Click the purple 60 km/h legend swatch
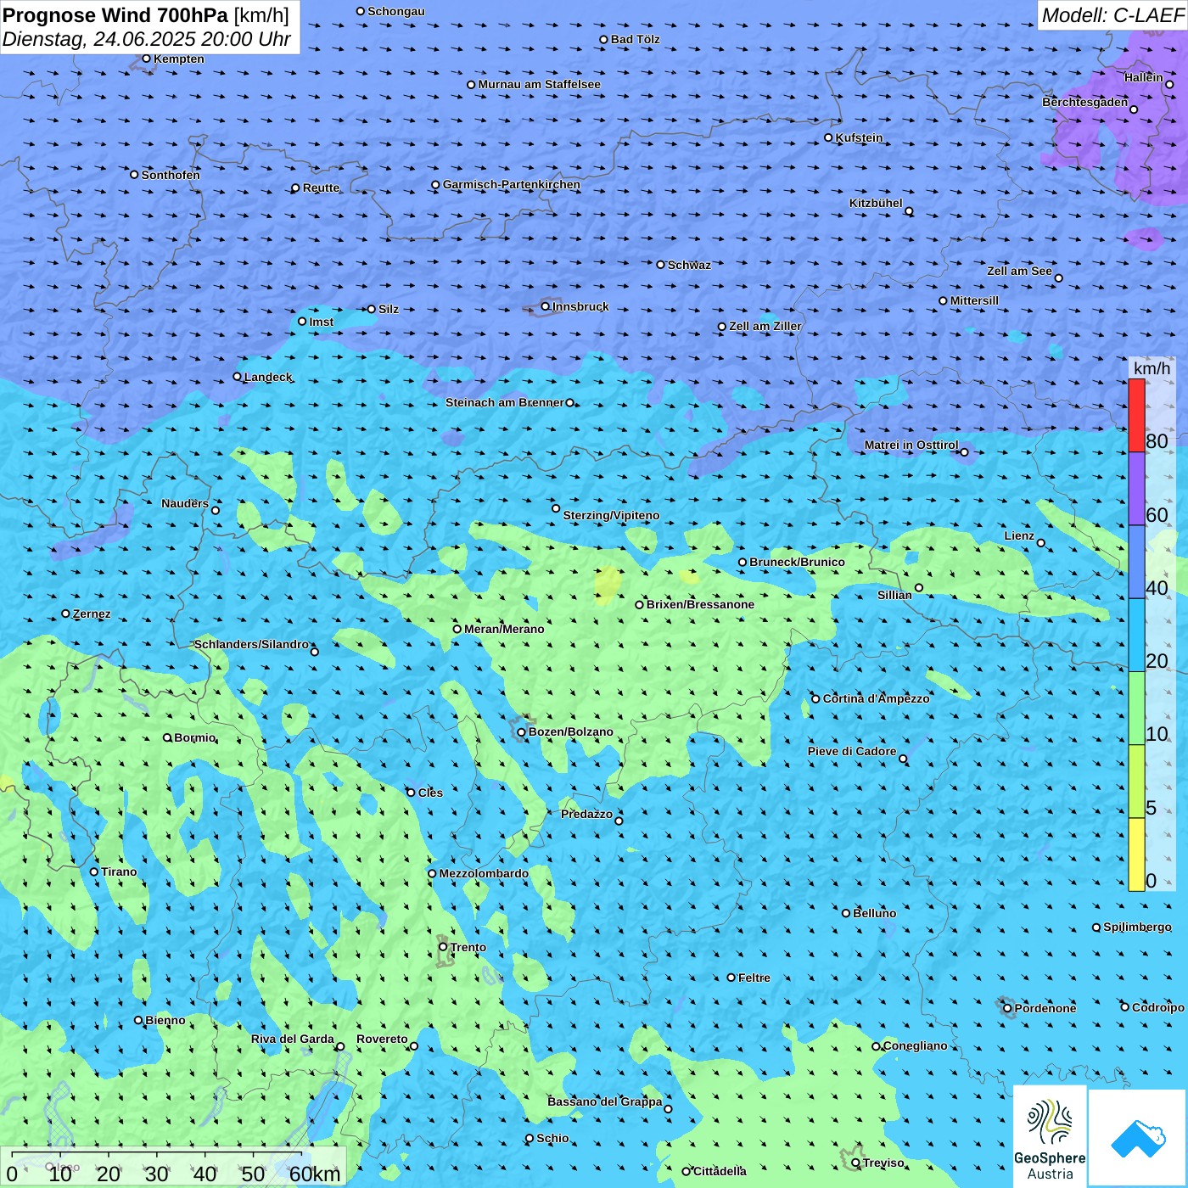 [1136, 489]
